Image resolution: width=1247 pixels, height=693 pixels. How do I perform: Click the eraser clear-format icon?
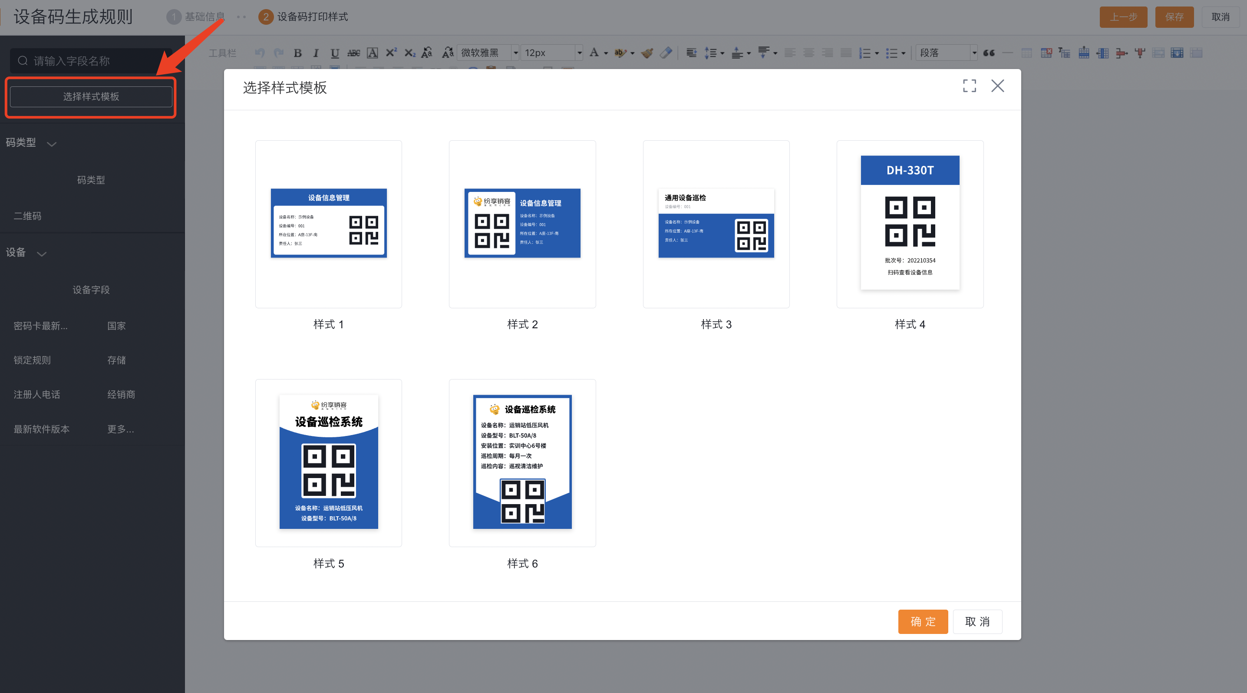pos(666,53)
